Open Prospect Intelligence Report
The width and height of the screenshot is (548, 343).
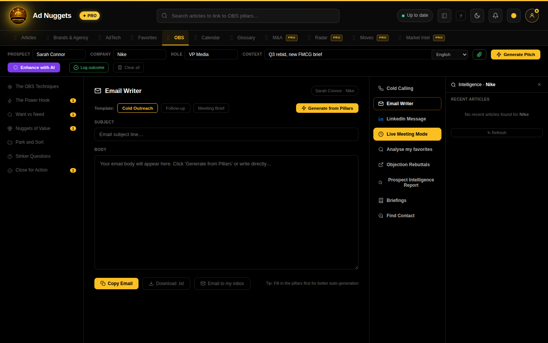pos(407,183)
